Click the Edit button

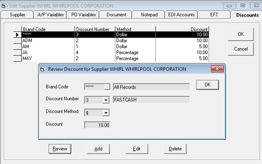(137, 149)
